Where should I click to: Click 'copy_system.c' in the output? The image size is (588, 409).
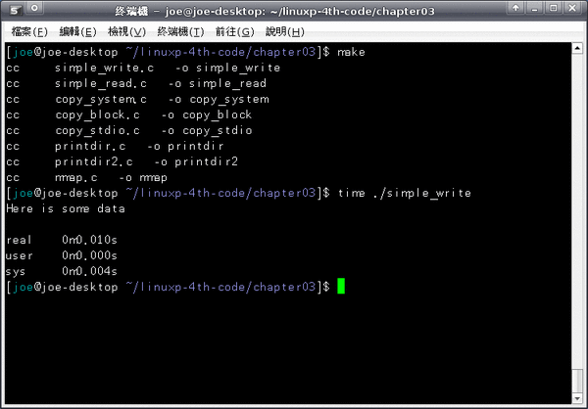point(101,99)
